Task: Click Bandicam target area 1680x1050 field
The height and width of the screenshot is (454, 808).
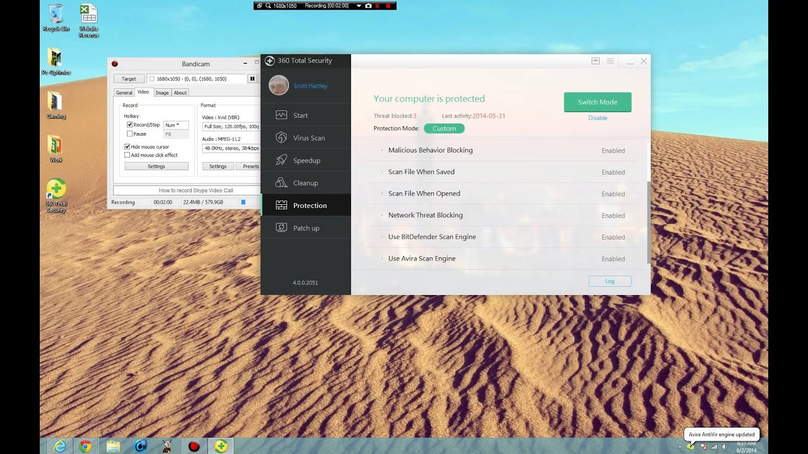Action: pyautogui.click(x=196, y=79)
